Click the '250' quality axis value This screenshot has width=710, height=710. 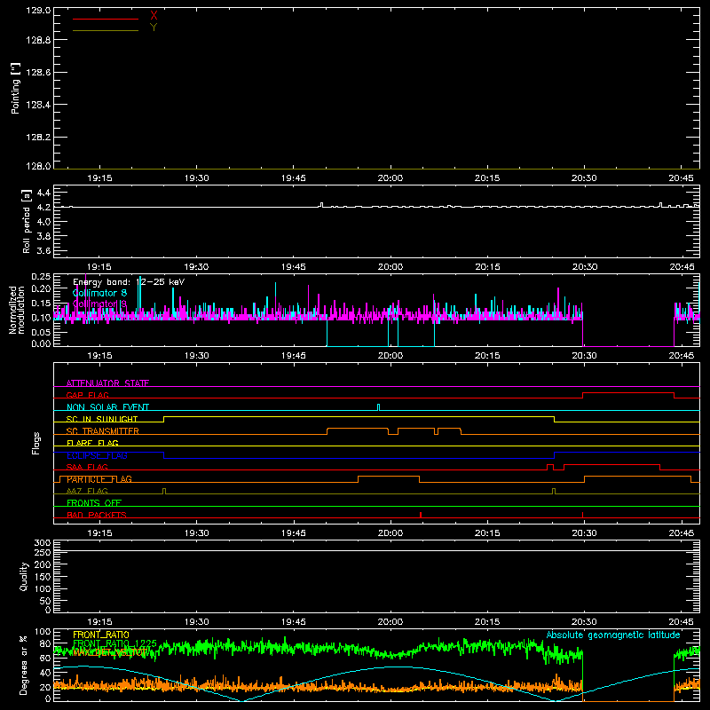click(43, 553)
